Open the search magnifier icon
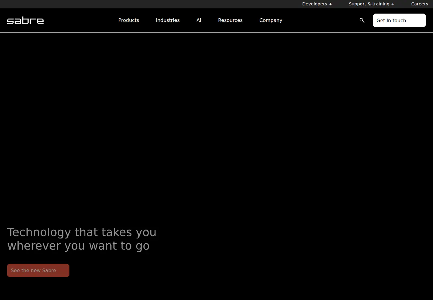Image resolution: width=433 pixels, height=300 pixels. click(362, 20)
